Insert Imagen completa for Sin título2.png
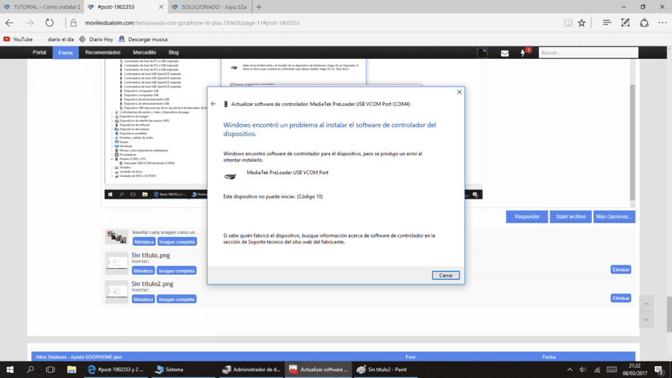Image resolution: width=672 pixels, height=378 pixels. 176,299
